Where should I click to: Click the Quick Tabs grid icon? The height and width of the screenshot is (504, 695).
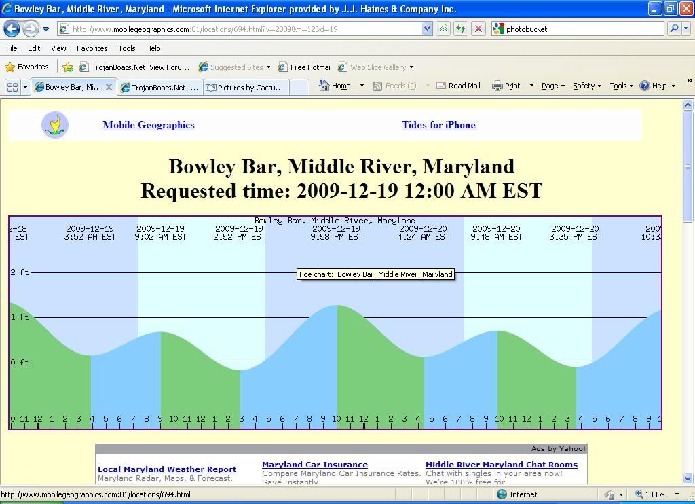[x=12, y=87]
